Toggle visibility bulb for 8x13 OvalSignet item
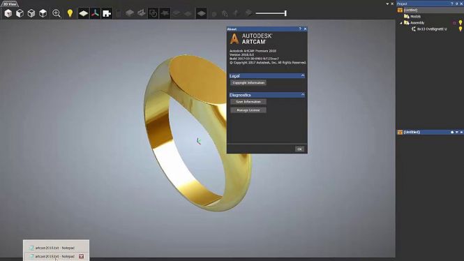 (x=461, y=29)
